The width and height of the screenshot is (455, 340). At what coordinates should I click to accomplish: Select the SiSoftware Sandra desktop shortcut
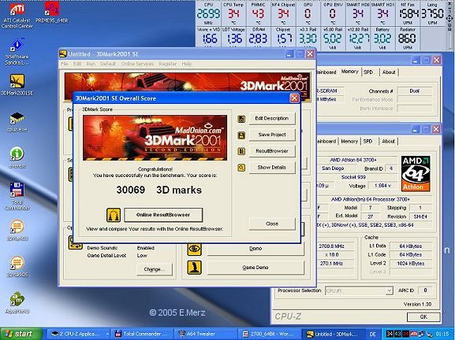click(17, 52)
